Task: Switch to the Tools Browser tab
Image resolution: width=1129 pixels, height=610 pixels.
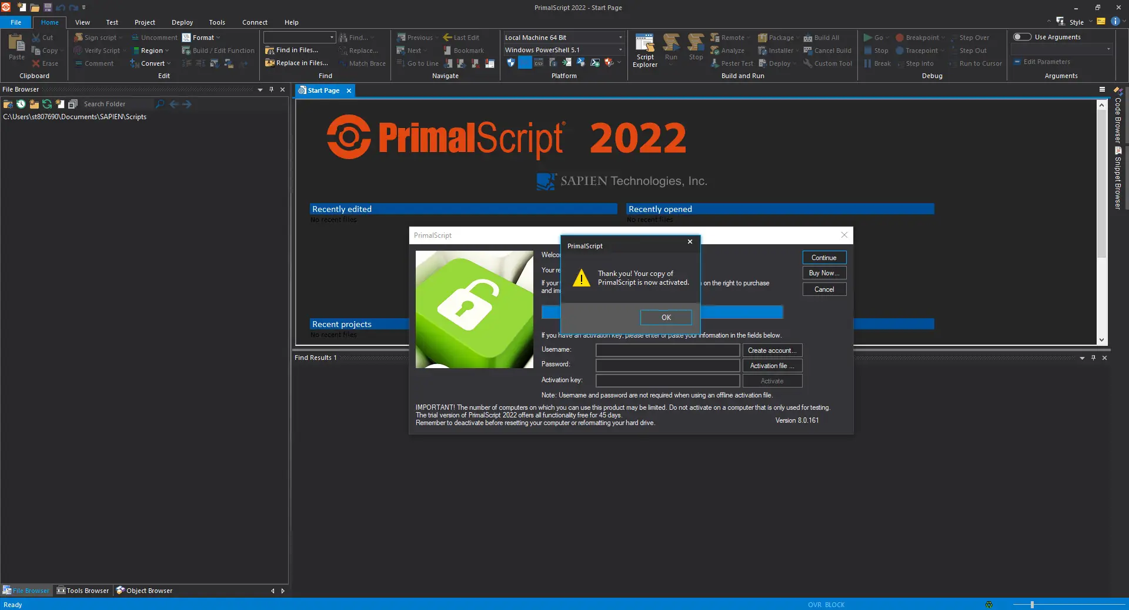Action: [83, 591]
